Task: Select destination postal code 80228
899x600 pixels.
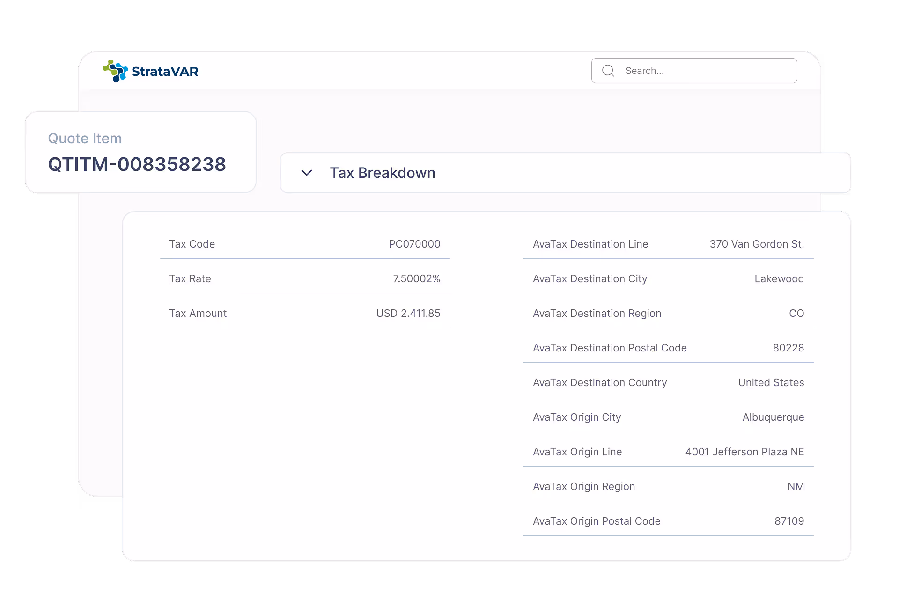Action: click(788, 348)
